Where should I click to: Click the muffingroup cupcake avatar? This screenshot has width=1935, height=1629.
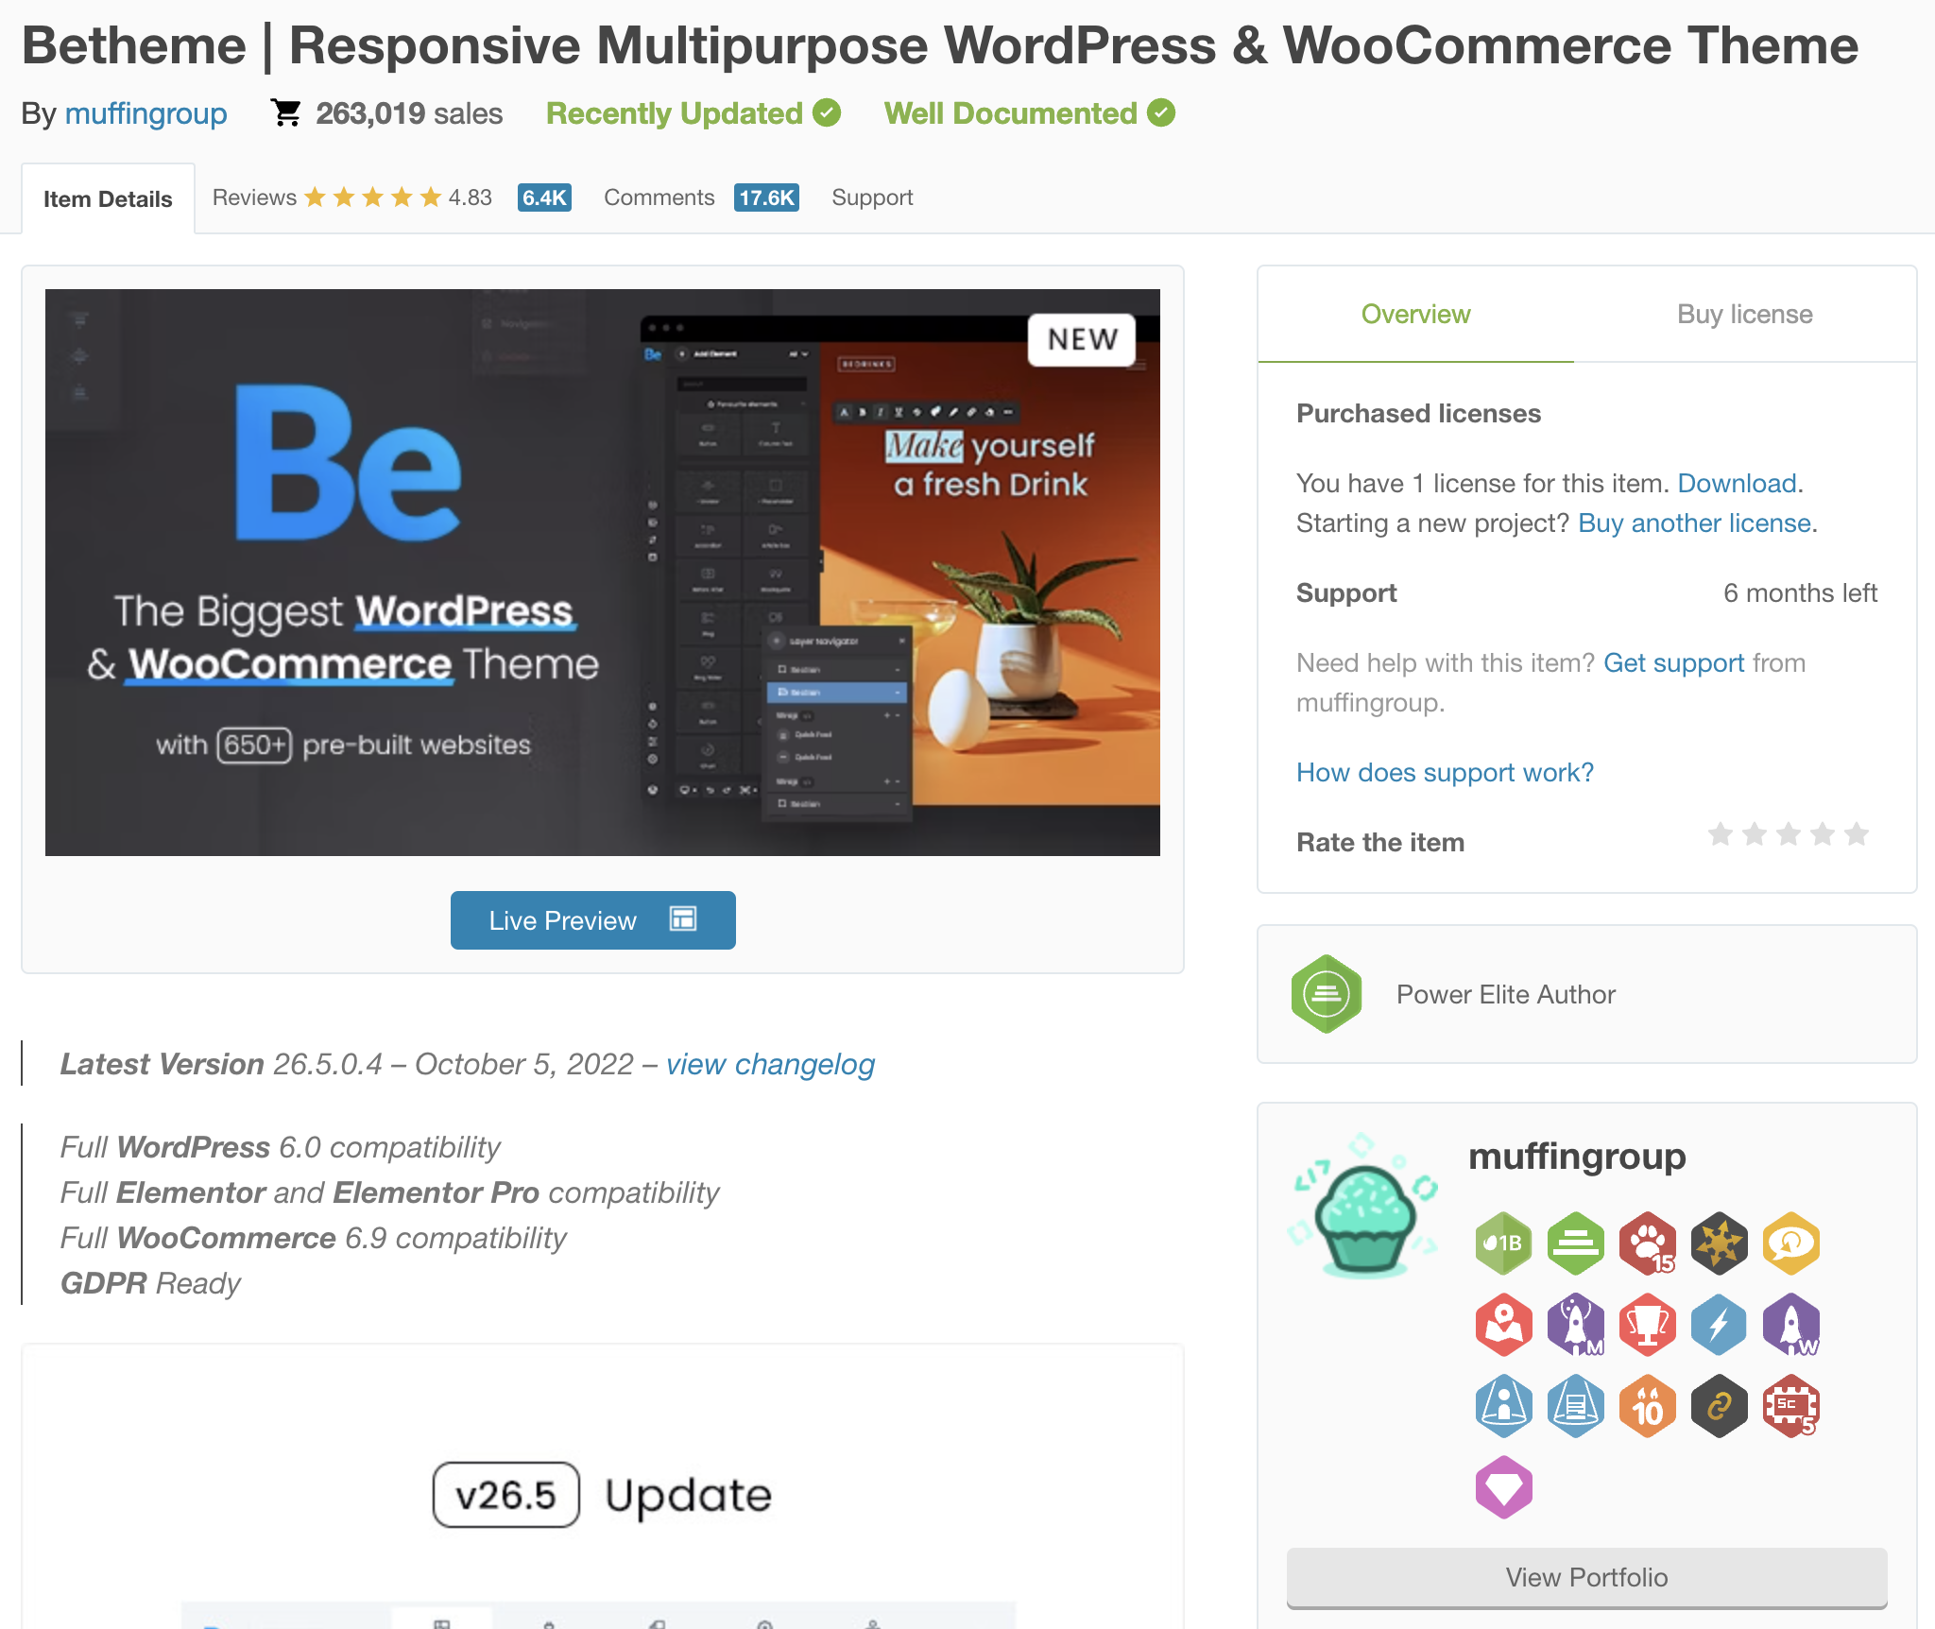click(1363, 1207)
